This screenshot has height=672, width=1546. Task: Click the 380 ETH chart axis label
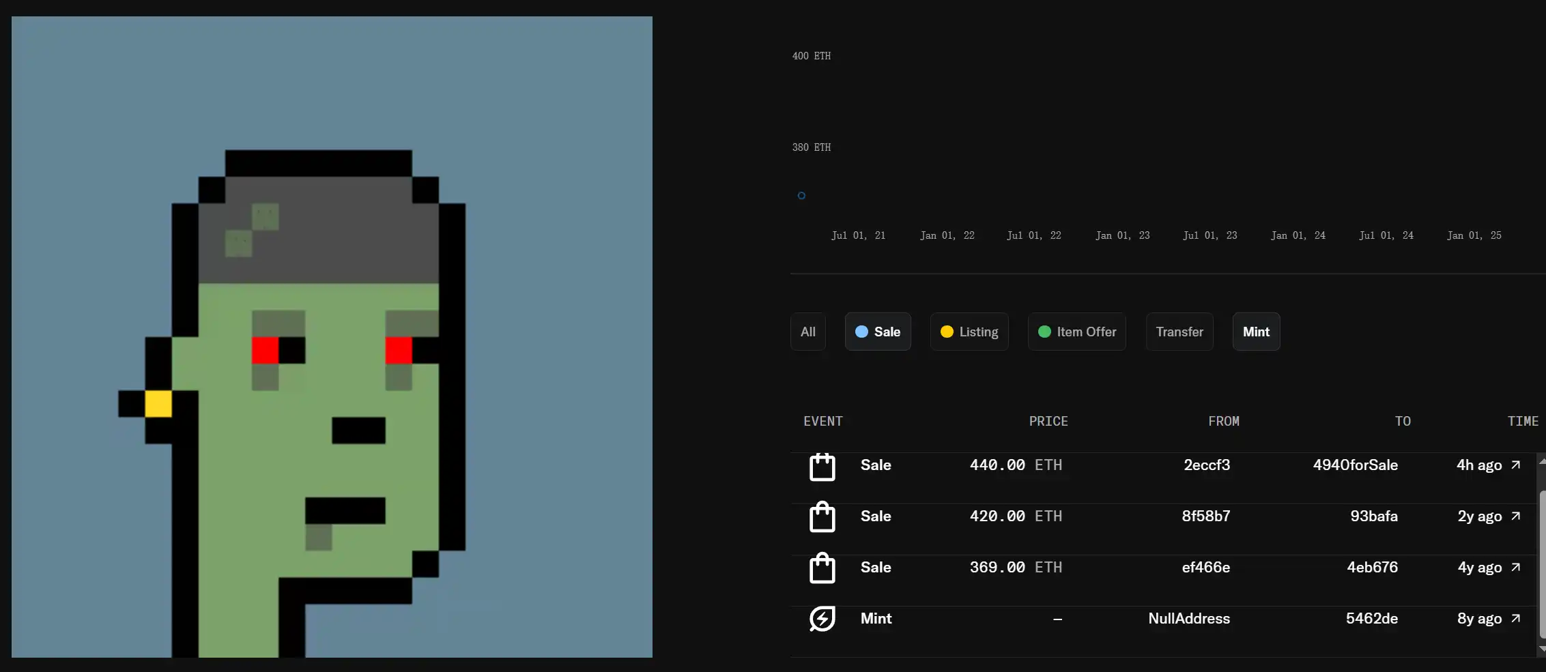[812, 147]
